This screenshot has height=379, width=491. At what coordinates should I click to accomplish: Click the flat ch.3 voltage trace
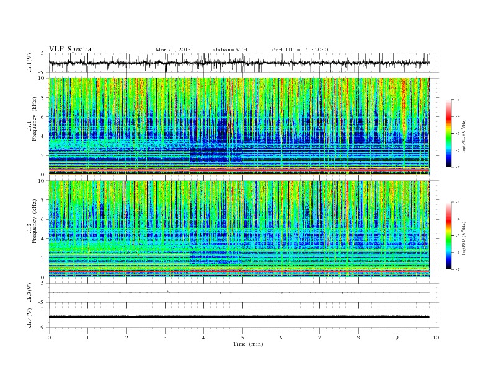click(239, 292)
